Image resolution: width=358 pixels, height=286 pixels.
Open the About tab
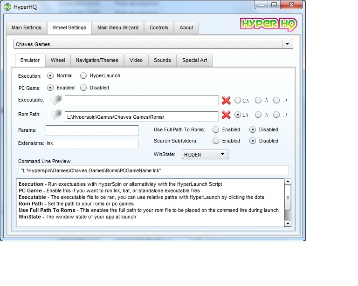click(x=186, y=27)
